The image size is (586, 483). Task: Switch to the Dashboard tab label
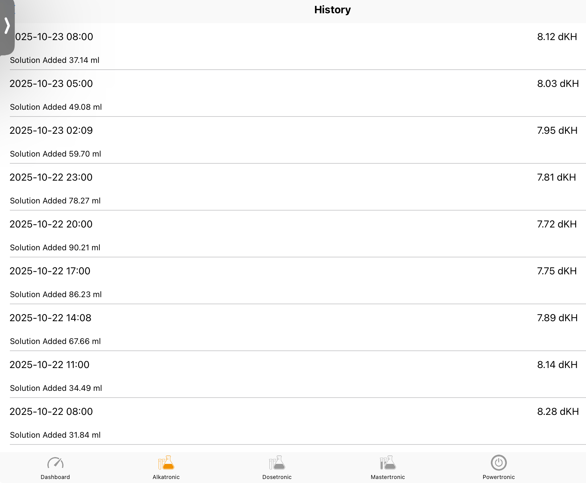point(55,477)
